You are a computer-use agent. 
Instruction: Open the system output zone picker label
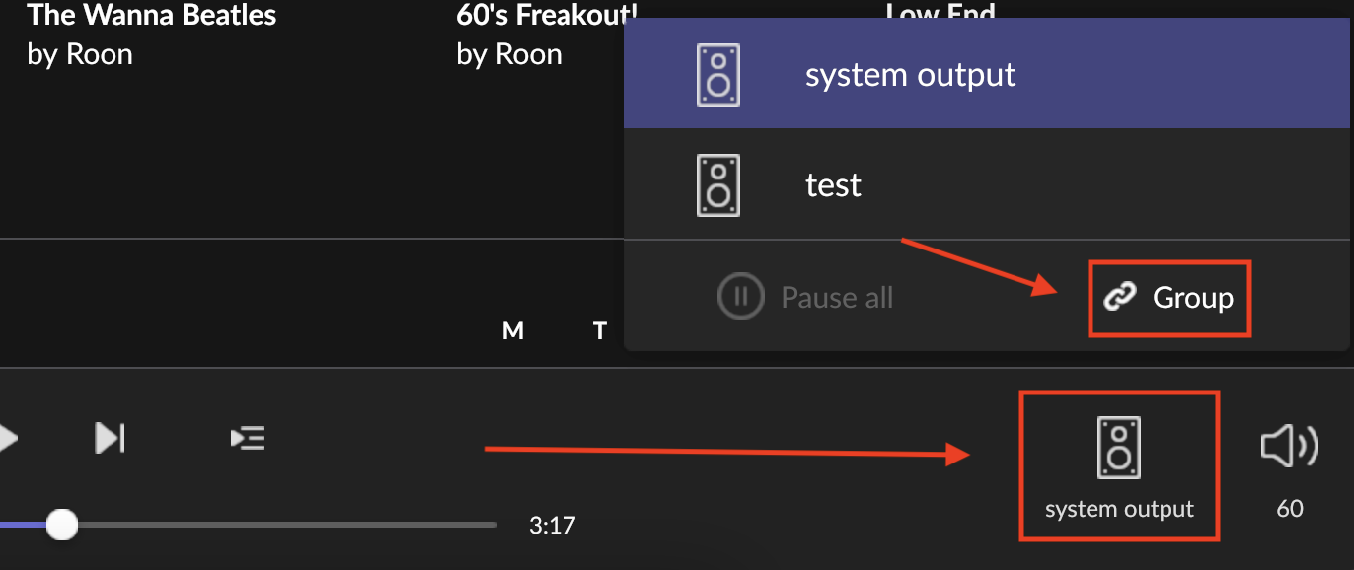coord(1119,510)
